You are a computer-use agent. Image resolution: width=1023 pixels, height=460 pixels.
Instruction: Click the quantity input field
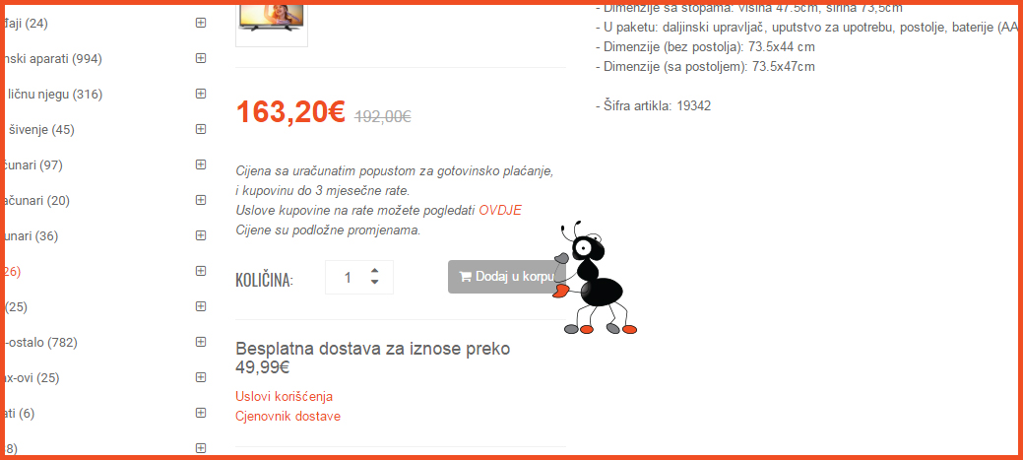click(348, 278)
